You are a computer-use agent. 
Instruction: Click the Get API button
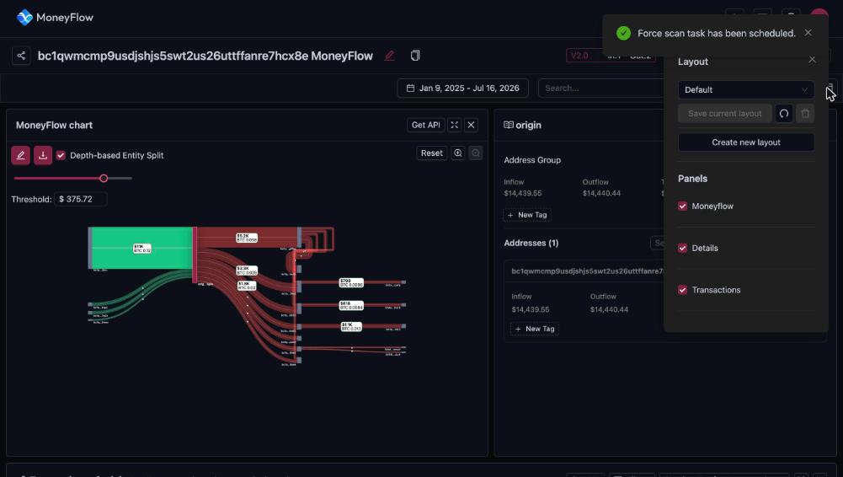[425, 125]
